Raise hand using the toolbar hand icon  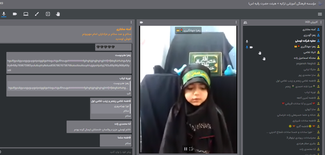click(x=58, y=14)
